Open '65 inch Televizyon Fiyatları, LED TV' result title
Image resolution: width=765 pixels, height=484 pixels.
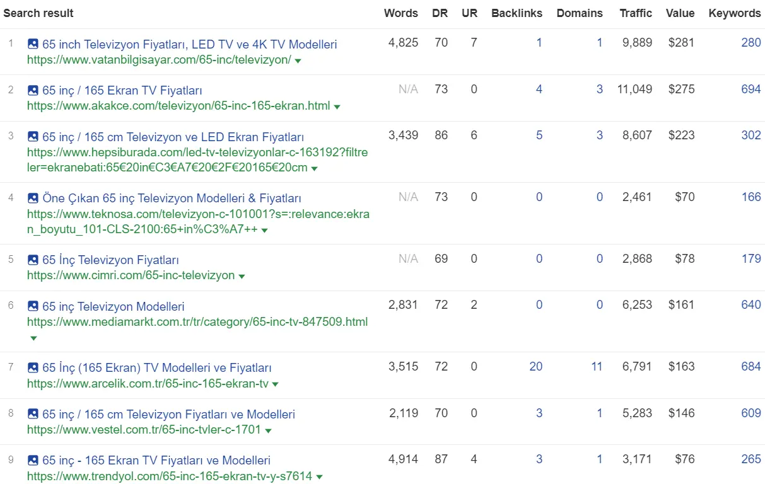190,44
